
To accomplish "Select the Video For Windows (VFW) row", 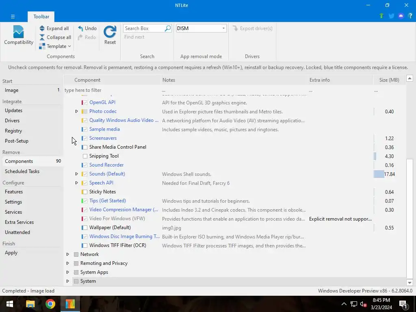I will pos(235,219).
